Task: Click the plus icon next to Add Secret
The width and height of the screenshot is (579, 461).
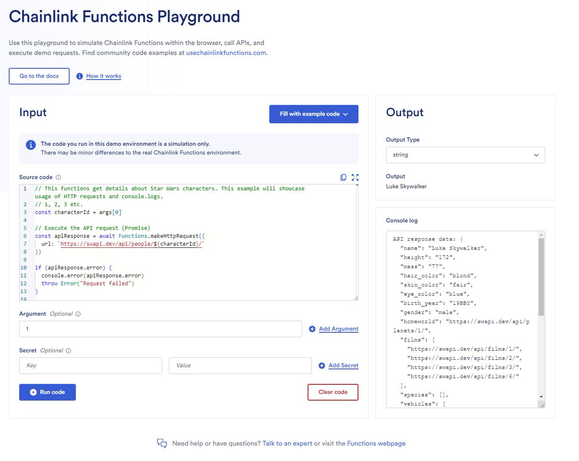Action: [x=322, y=366]
